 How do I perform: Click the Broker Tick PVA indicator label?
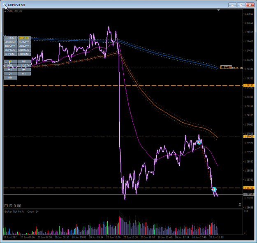14,211
